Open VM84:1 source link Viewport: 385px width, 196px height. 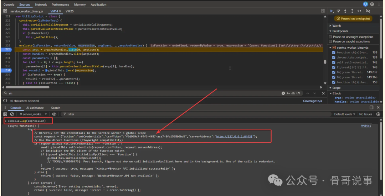366,126
